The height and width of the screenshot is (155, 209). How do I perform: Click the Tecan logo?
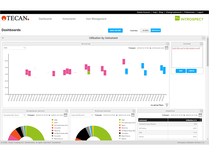click(15, 18)
